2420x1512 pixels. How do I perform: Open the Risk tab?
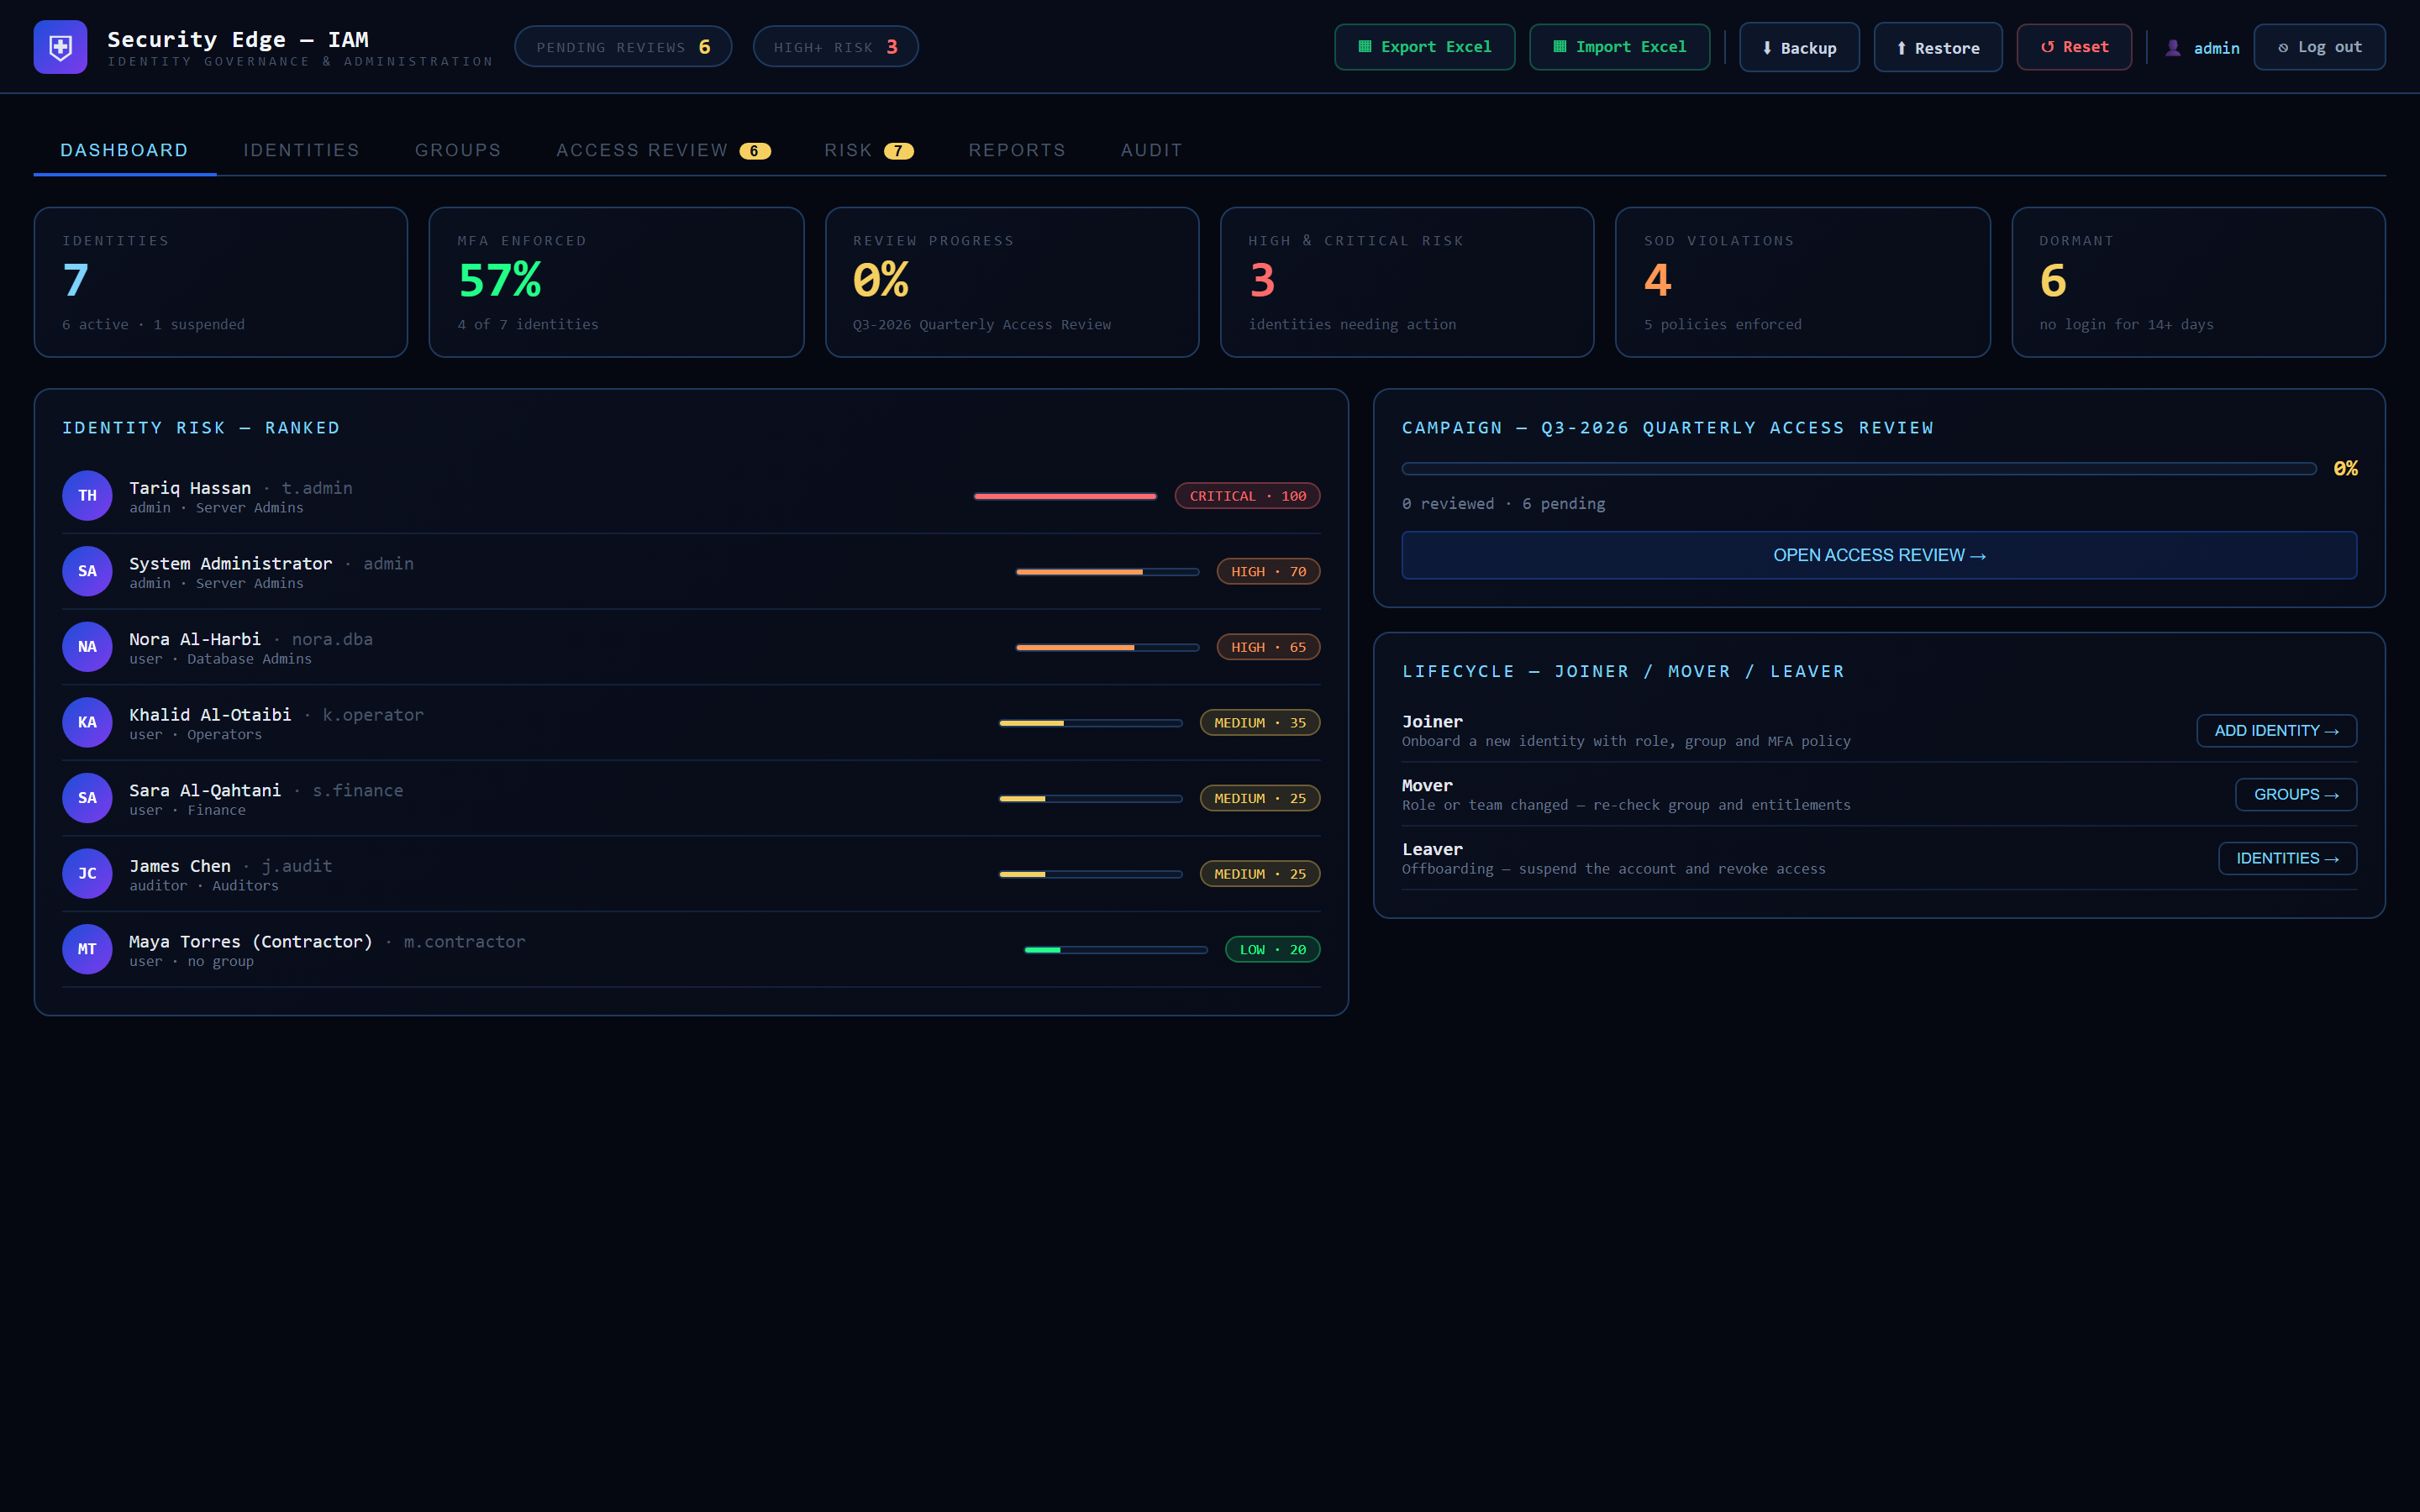[868, 150]
